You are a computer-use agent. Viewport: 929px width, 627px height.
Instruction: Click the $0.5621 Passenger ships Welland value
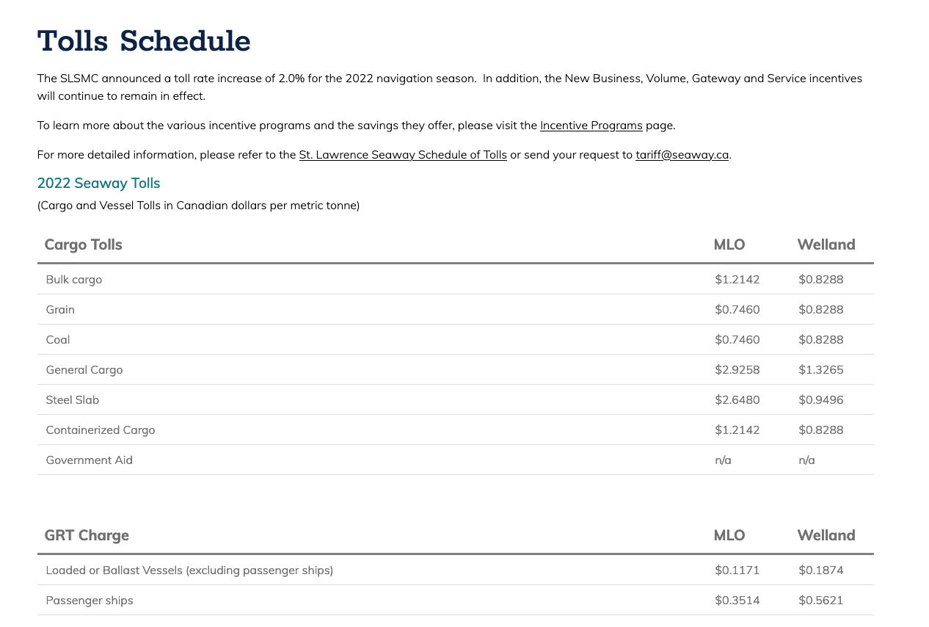click(x=821, y=601)
